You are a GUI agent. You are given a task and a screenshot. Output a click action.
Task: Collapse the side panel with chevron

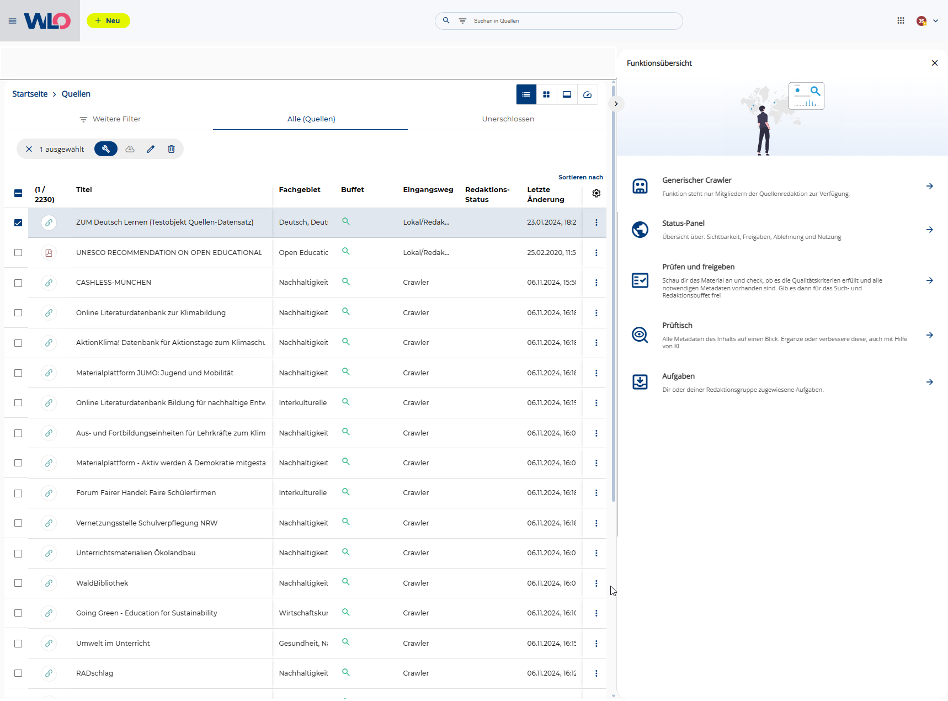tap(616, 104)
